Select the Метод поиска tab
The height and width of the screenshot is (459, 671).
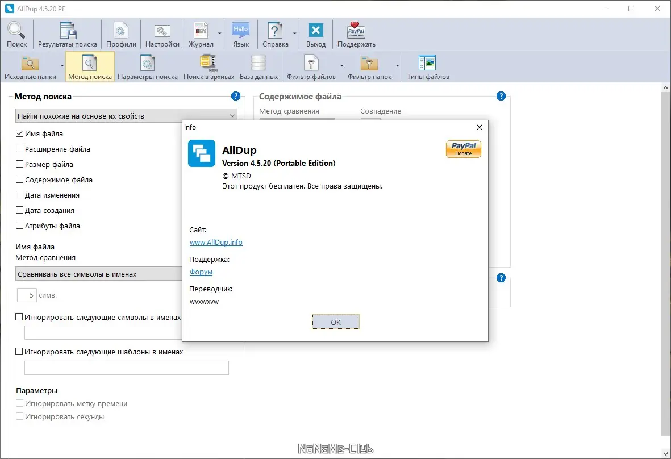(x=90, y=67)
